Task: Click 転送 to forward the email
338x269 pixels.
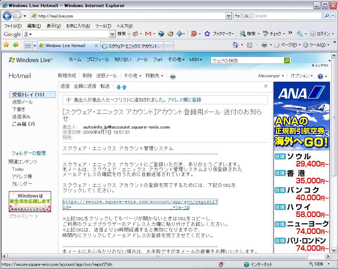Action: [x=105, y=86]
